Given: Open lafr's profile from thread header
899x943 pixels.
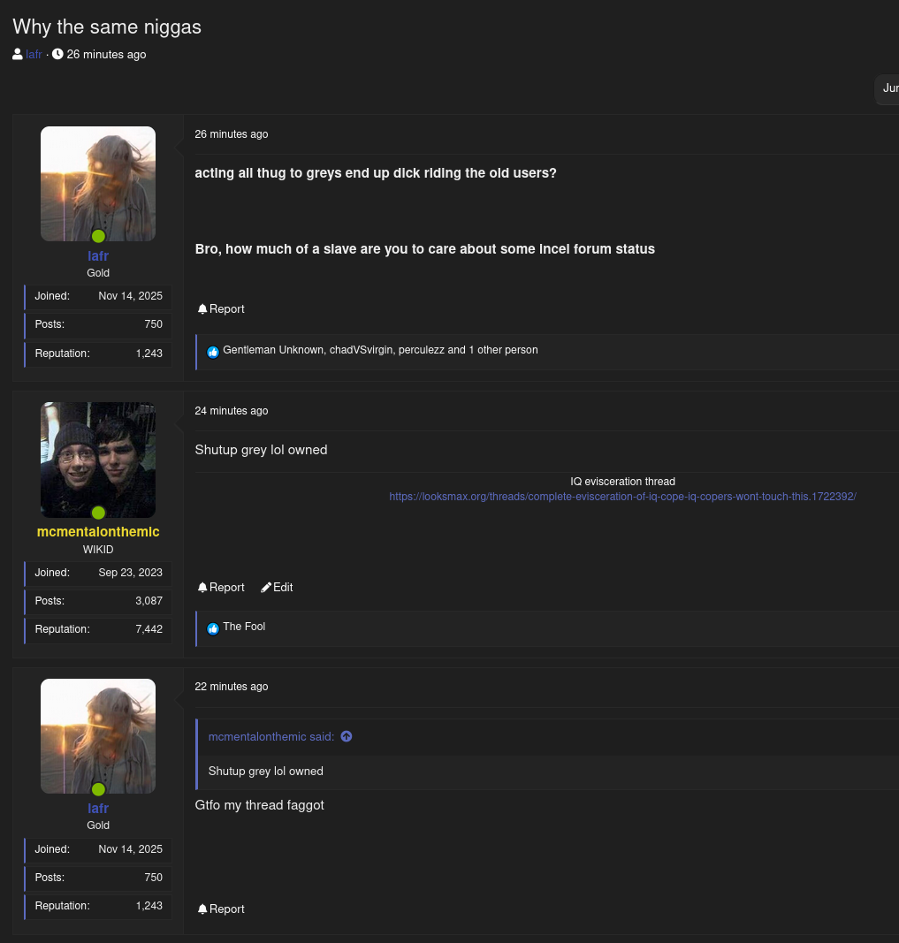Looking at the screenshot, I should coord(34,55).
